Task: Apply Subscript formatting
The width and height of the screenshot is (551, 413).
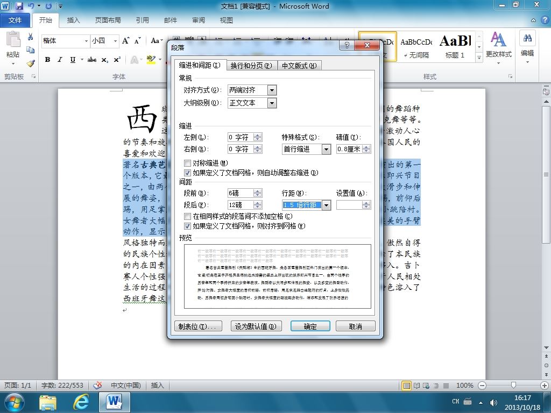Action: 105,60
